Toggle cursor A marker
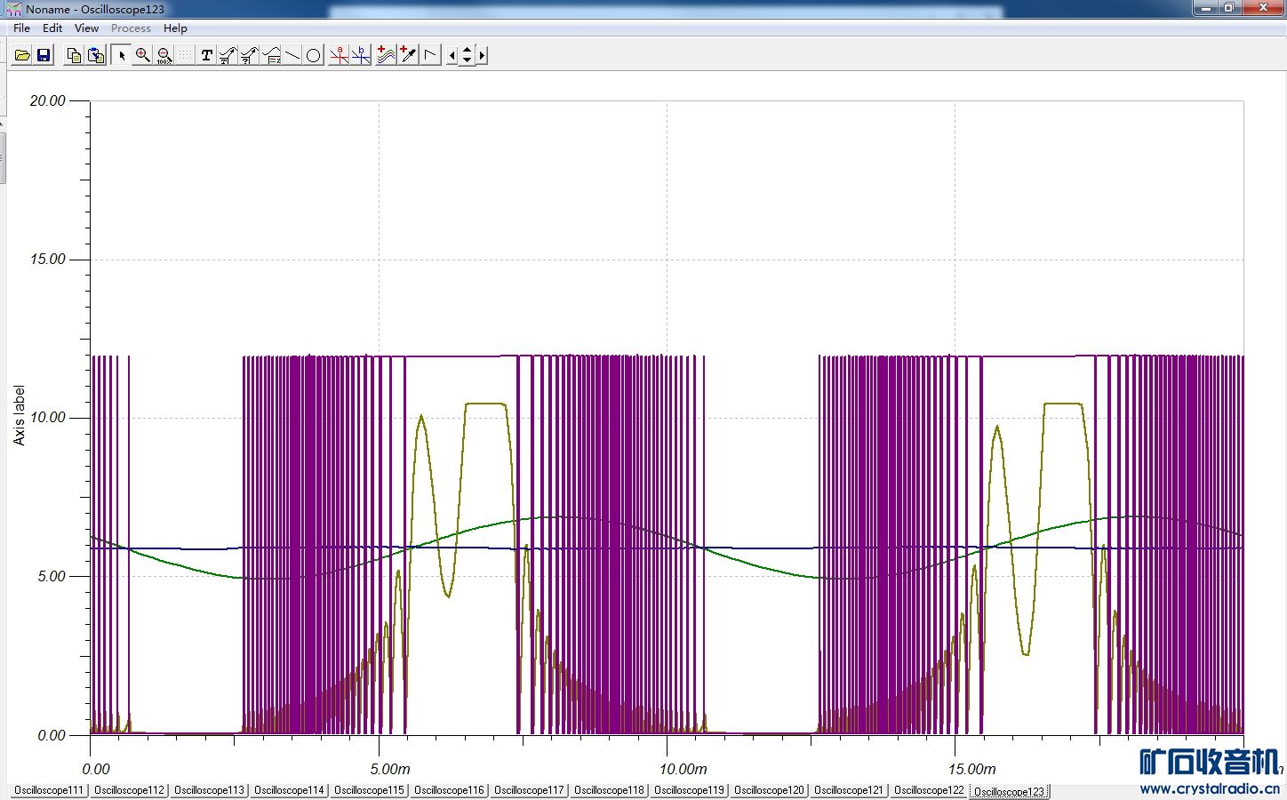Screen dimensions: 1287x800 [339, 55]
